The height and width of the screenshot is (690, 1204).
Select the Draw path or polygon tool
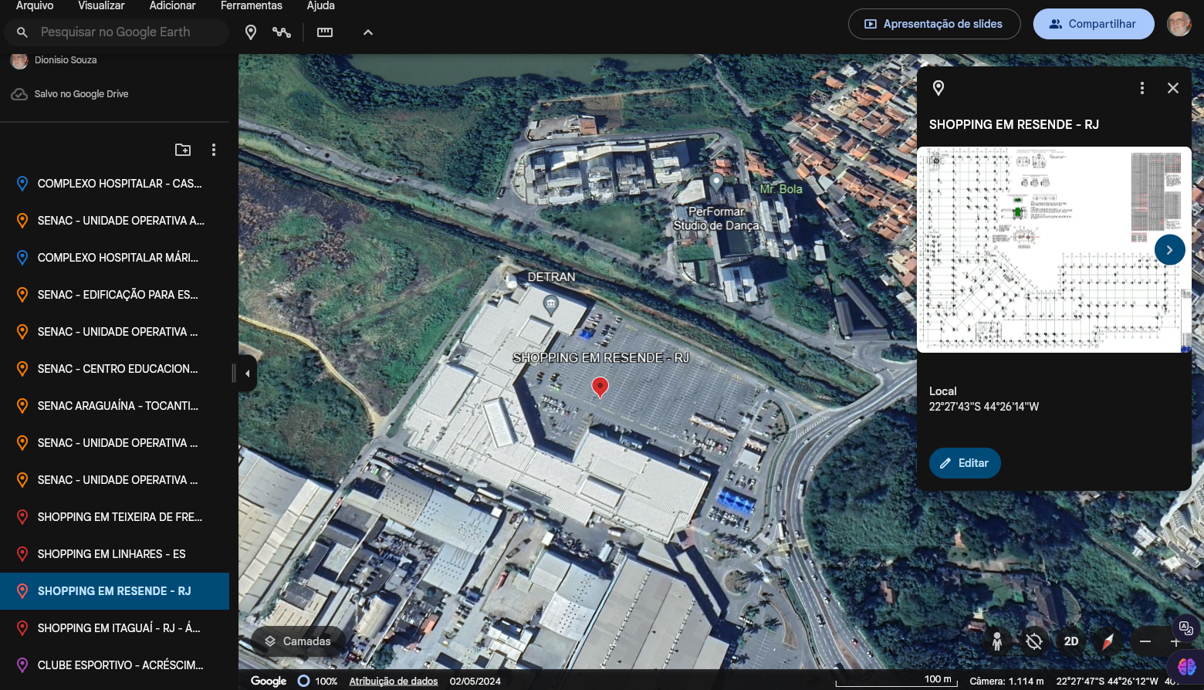click(x=281, y=32)
